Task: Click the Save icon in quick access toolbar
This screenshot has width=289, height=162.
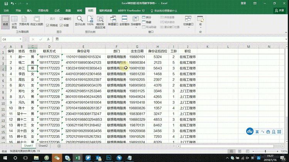Action: coord(6,3)
